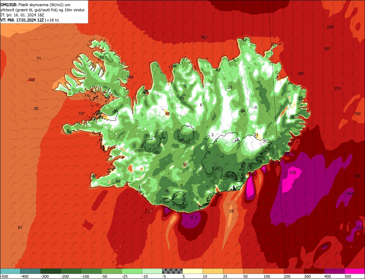Click the dark teal legend swatch after -400
Screen dimensions: 365x279
[x=31, y=271]
